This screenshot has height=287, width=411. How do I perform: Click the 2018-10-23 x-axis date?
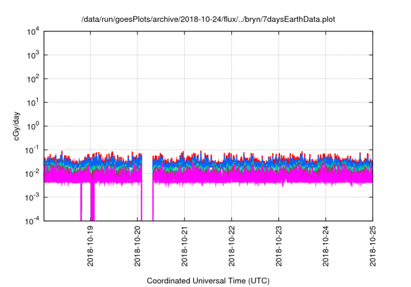pyautogui.click(x=279, y=246)
